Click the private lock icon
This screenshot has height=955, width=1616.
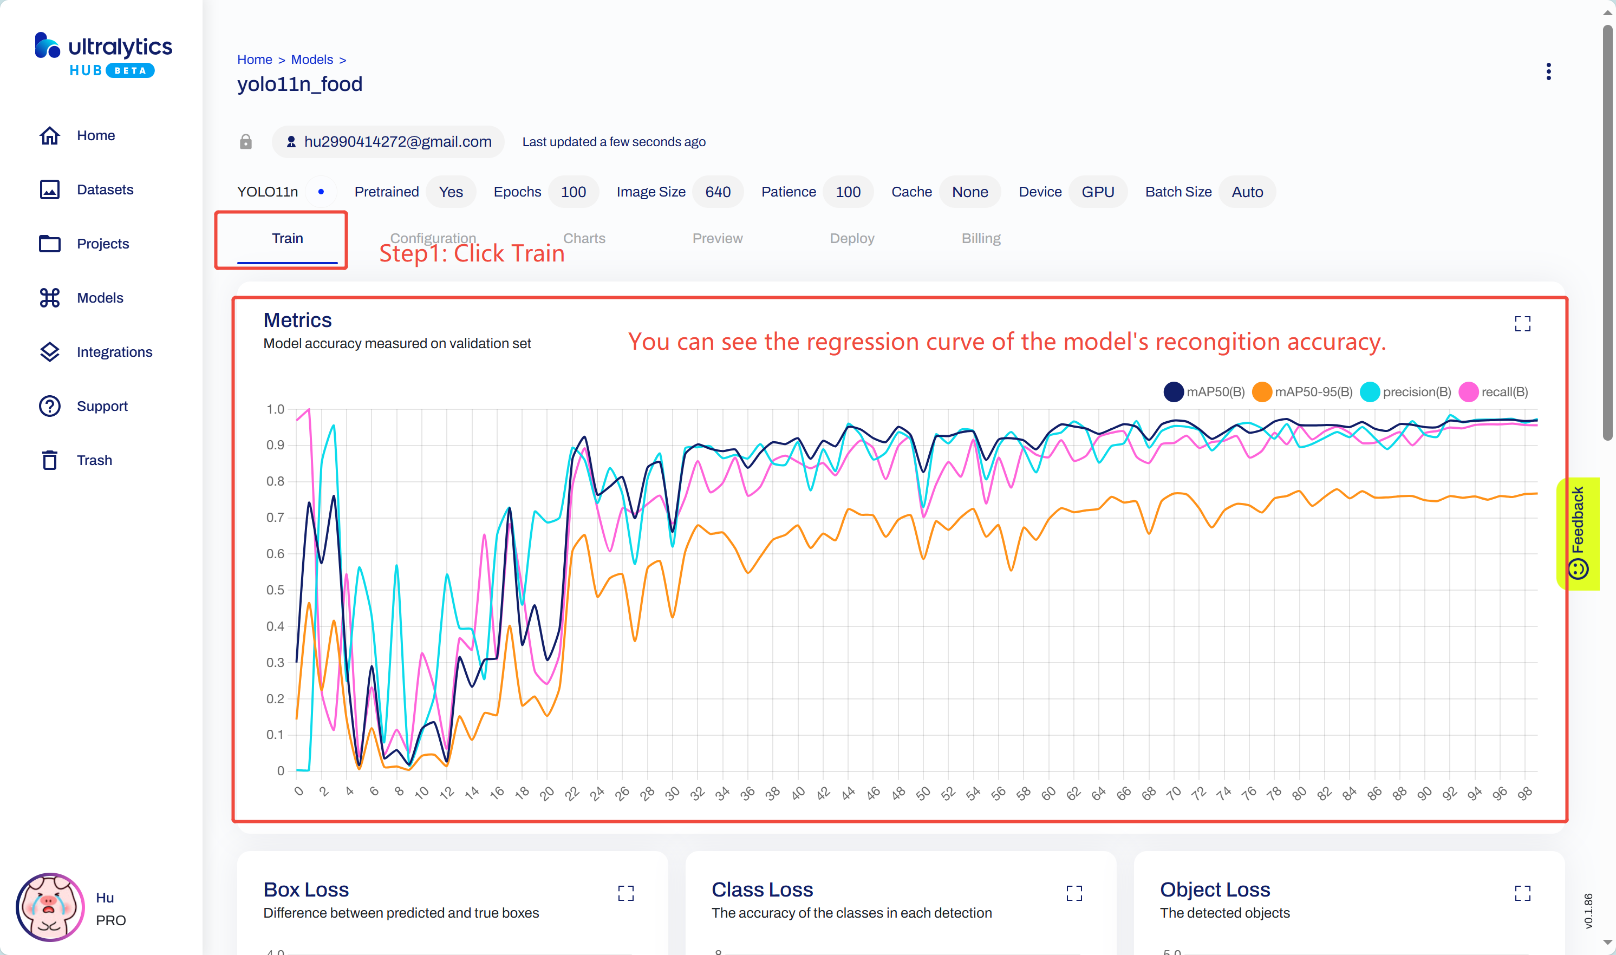[x=246, y=142]
